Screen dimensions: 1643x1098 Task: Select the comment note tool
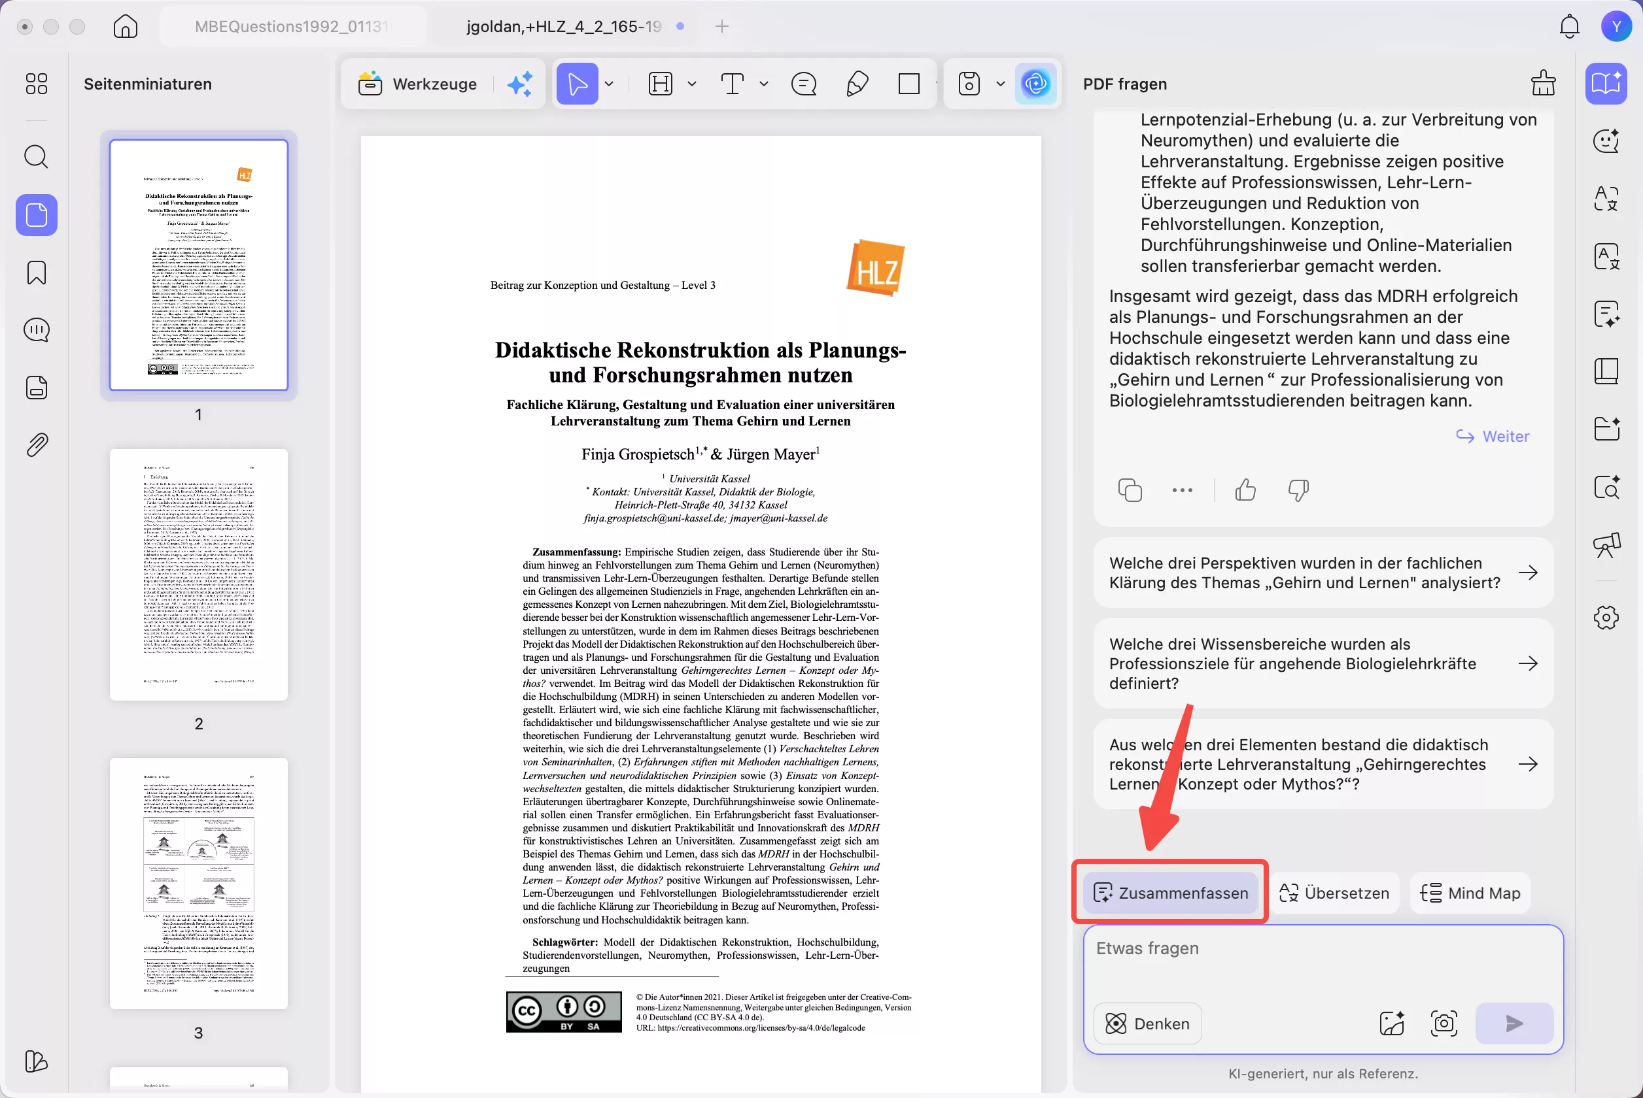[804, 84]
